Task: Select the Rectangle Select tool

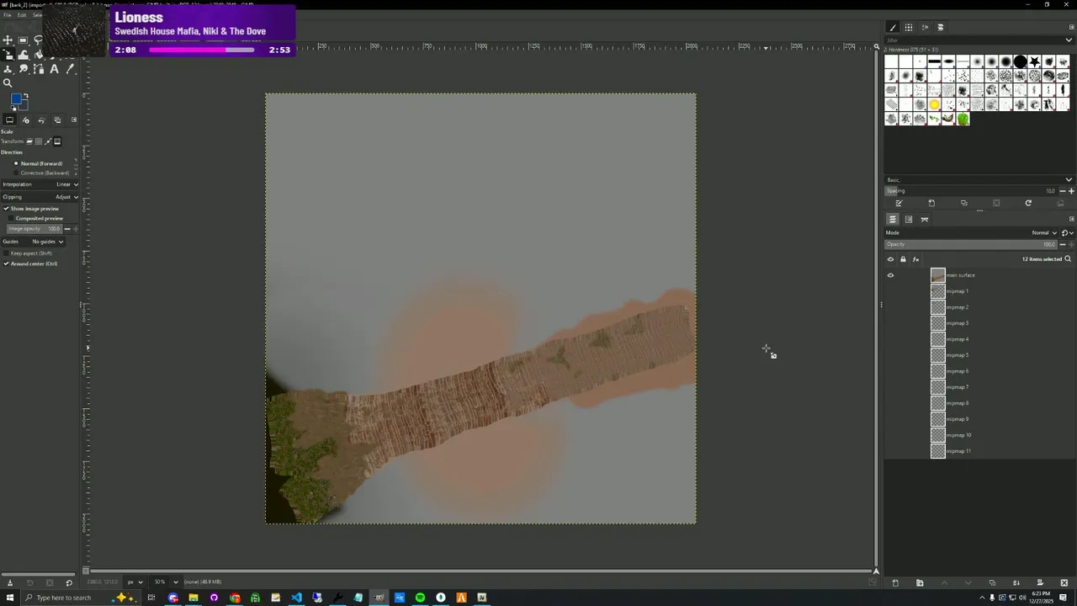Action: click(x=23, y=40)
